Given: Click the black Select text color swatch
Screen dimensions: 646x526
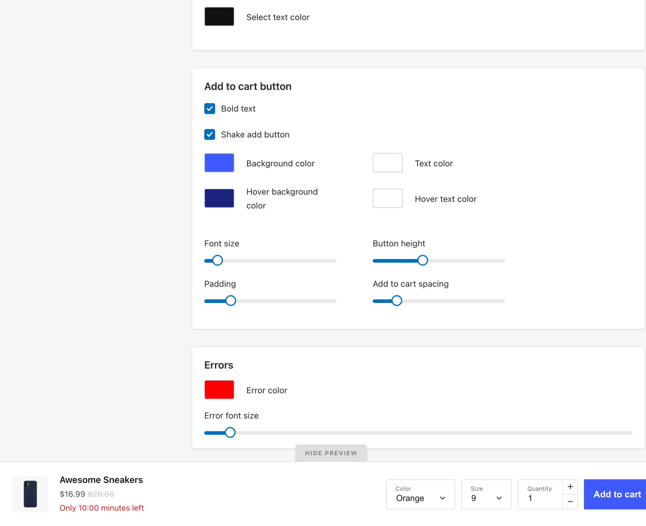Looking at the screenshot, I should [x=219, y=17].
